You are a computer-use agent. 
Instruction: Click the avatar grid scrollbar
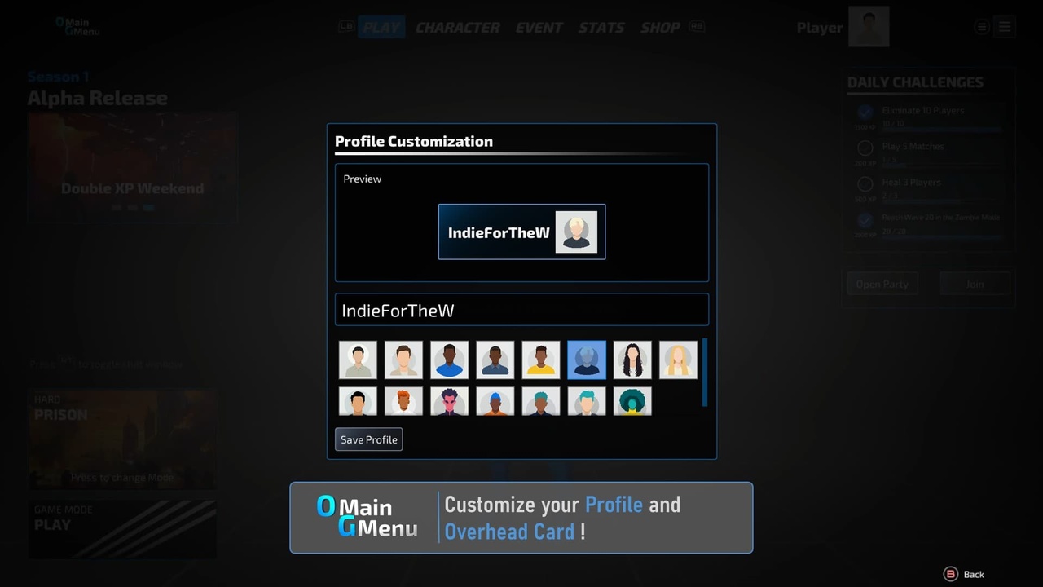(x=704, y=371)
